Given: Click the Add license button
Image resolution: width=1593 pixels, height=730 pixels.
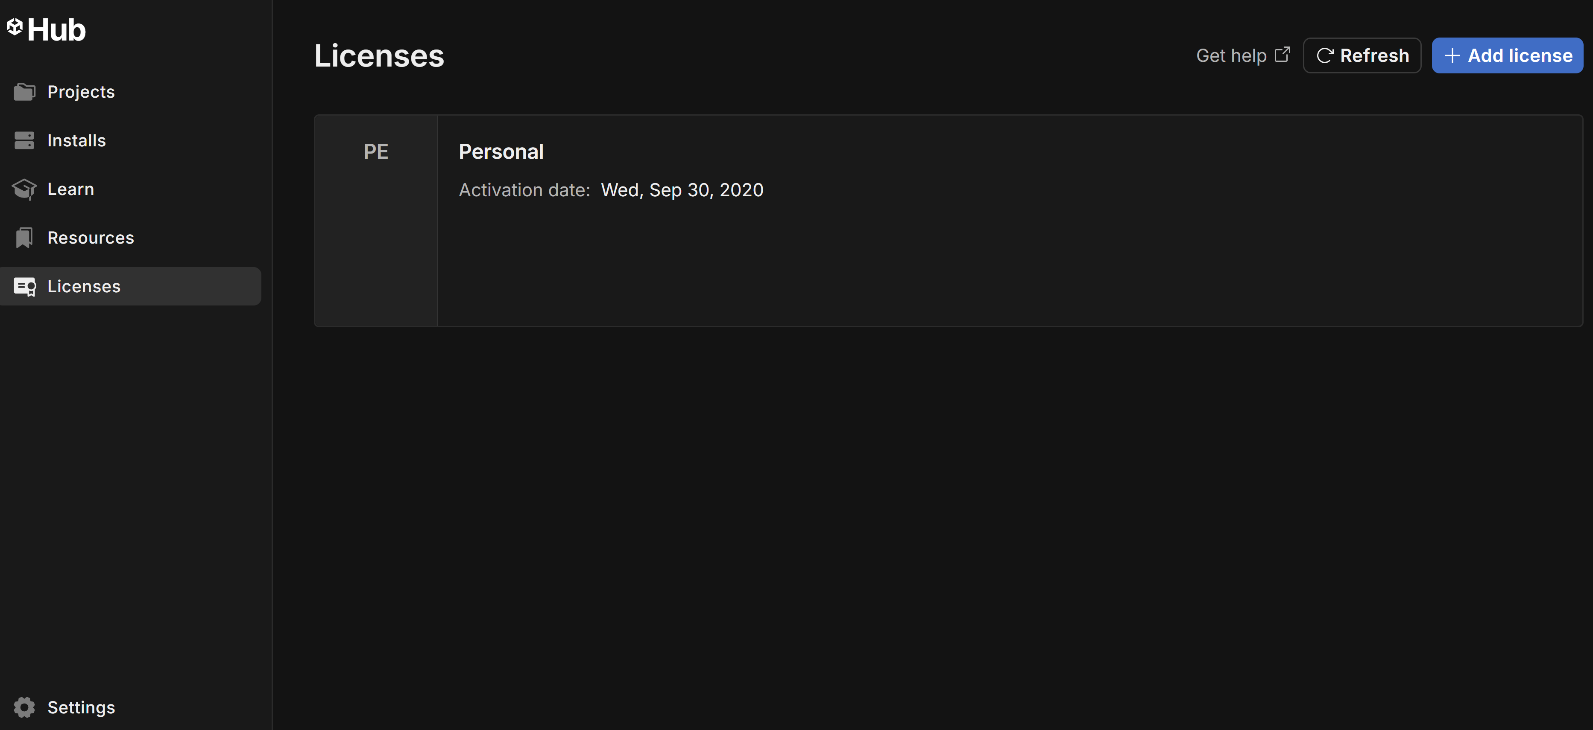Looking at the screenshot, I should coord(1507,55).
